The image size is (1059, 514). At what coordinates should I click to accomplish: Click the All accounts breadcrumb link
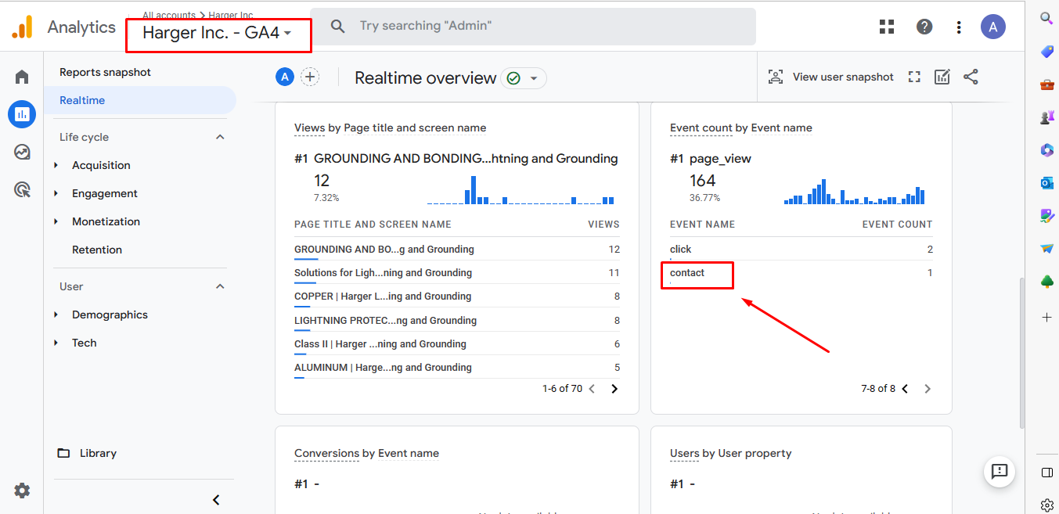[169, 15]
